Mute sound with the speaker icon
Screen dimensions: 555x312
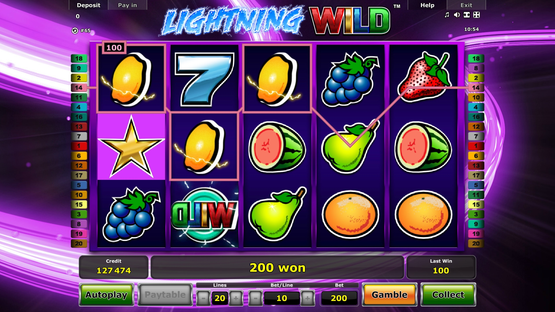[457, 15]
